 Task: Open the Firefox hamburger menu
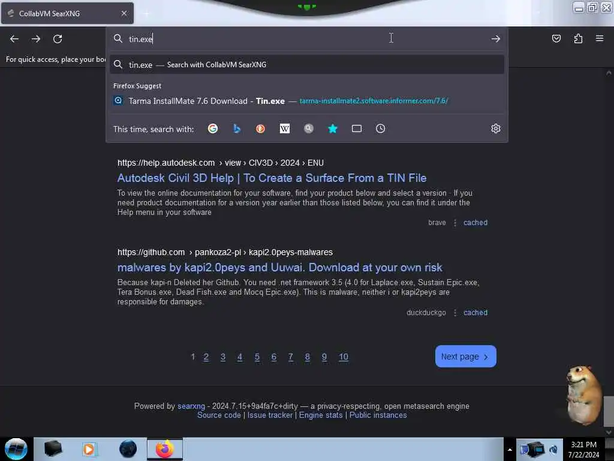click(x=599, y=38)
